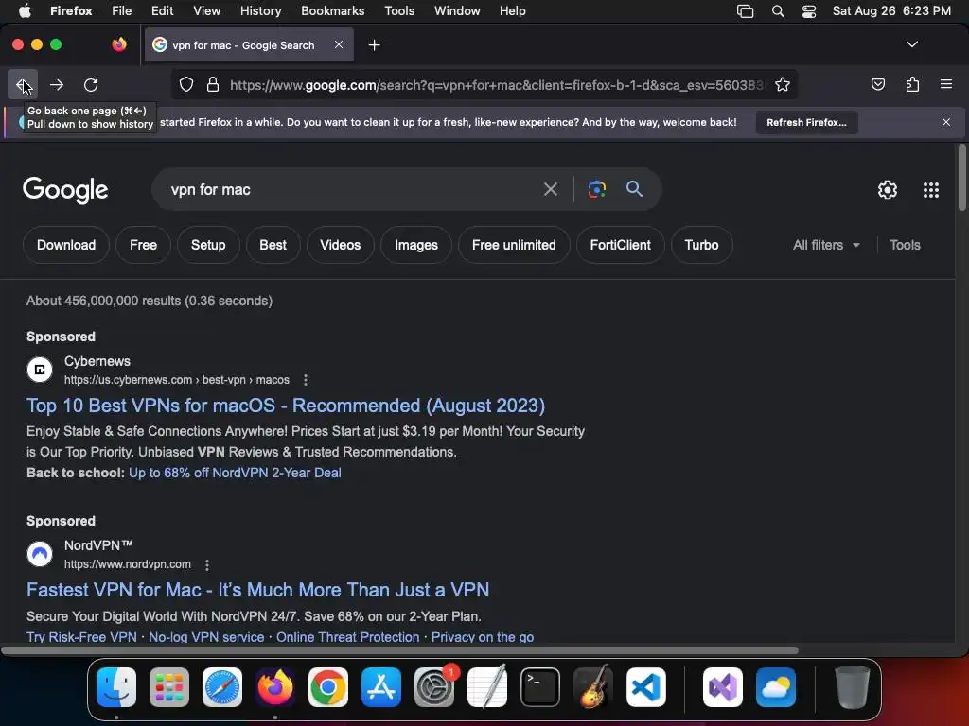List all tabs with the chevron
The width and height of the screenshot is (969, 726).
912,44
